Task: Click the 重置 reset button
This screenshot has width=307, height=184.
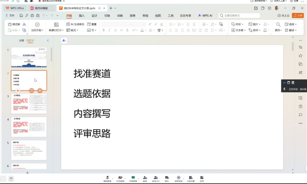Action: pos(92,24)
